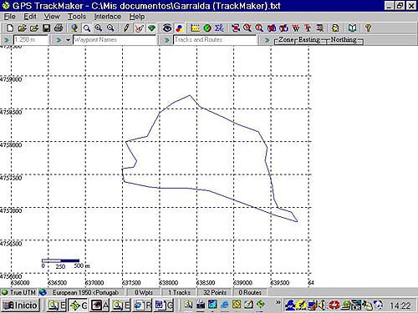This screenshot has width=418, height=313.
Task: Toggle the True UTM grid indicator
Action: 18,292
